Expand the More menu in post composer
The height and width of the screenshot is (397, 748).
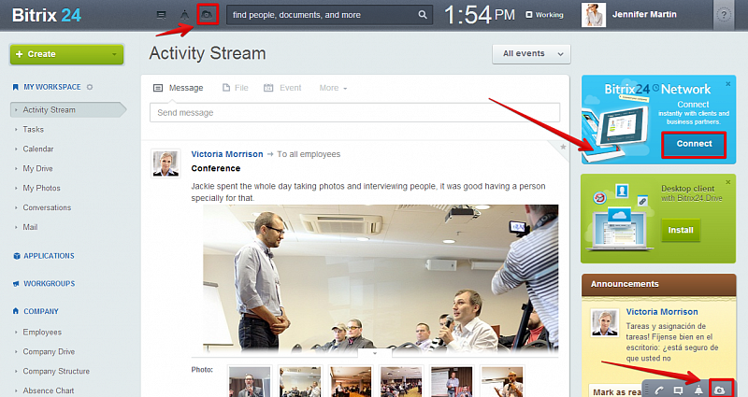333,88
